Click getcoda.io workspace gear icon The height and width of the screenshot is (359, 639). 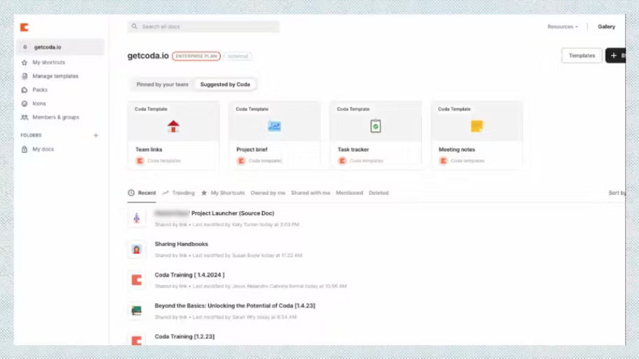[25, 47]
